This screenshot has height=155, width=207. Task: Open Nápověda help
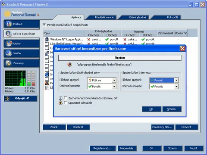(127, 148)
